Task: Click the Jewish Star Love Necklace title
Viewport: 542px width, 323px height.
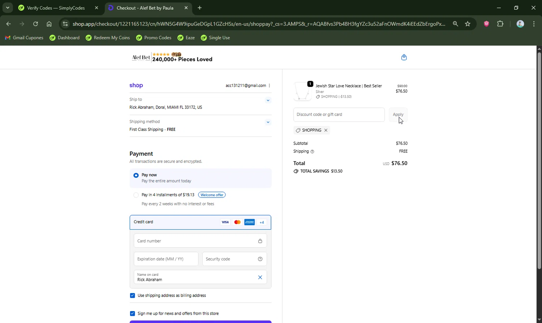Action: tap(349, 86)
